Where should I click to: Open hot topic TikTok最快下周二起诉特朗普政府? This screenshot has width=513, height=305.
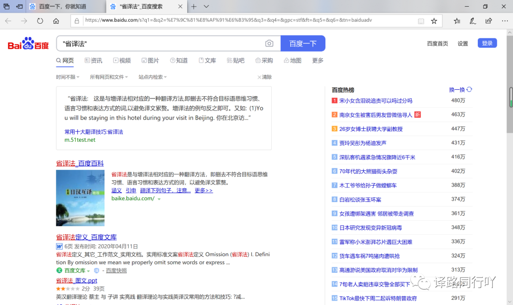pyautogui.click(x=378, y=298)
